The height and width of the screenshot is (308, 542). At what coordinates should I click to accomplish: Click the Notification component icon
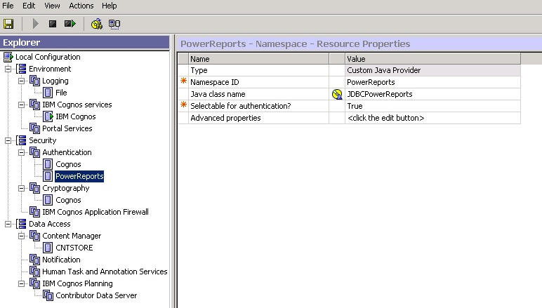point(34,260)
